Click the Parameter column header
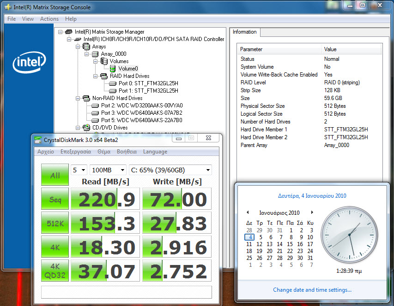This screenshot has width=394, height=306. pyautogui.click(x=279, y=49)
